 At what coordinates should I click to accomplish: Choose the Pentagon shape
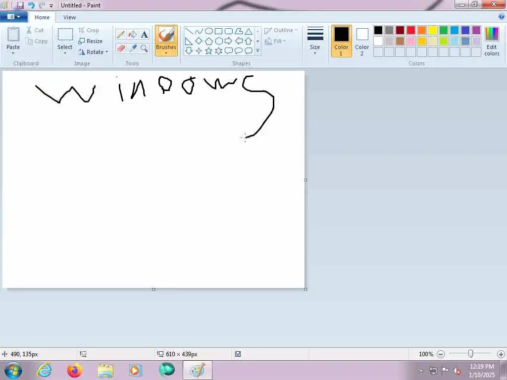pyautogui.click(x=209, y=41)
